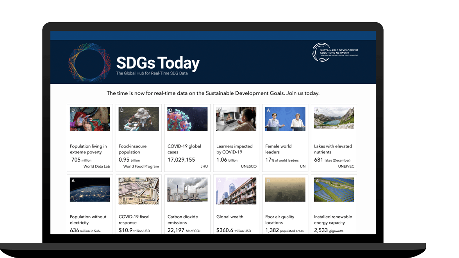Screen dimensions: 459x258
Task: Click the UNESCO source label
Action: (x=249, y=166)
